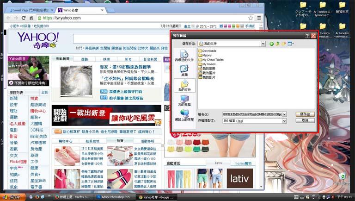Select 我的文件 in the places sidebar
355x201 pixels.
tap(184, 86)
